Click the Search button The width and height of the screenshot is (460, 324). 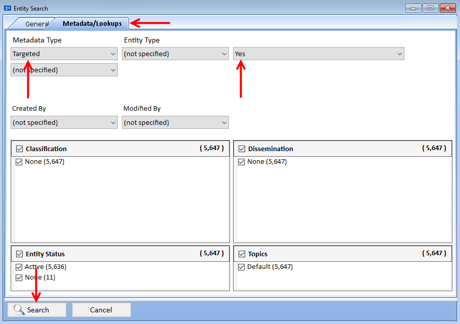pos(36,309)
